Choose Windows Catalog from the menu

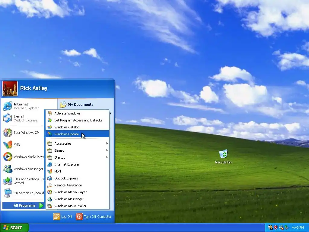tap(77, 127)
